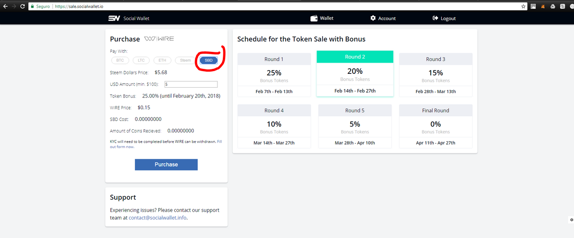Click the contact@socialwallet.info email link

(157, 218)
